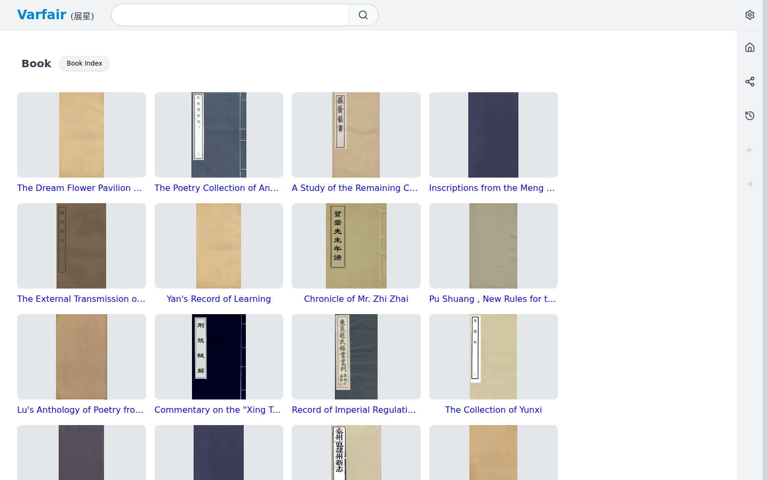
Task: Click the back arrow icon
Action: pos(750,150)
